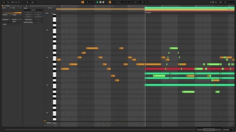Click Set next to End

coord(20,8)
